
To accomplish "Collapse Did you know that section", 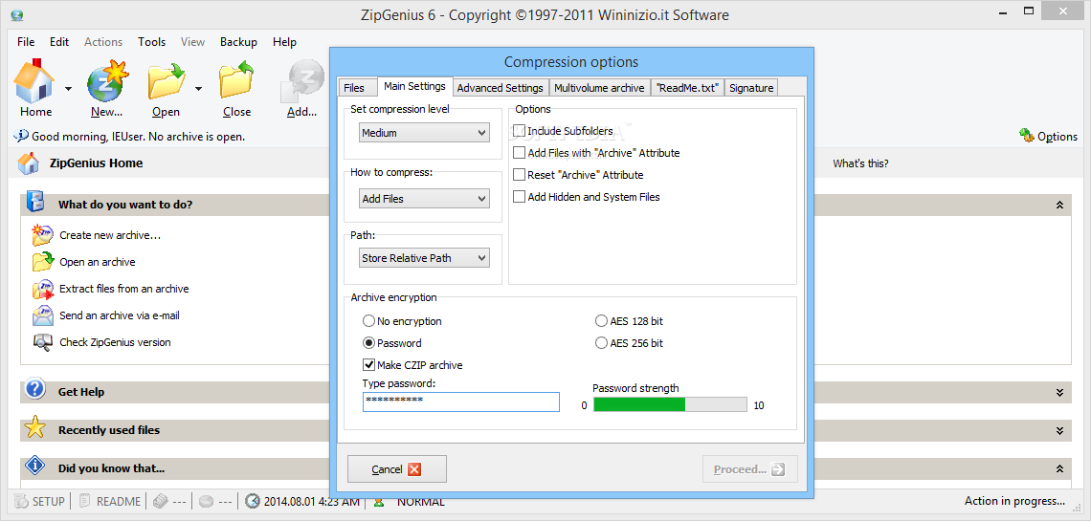I will [x=1059, y=468].
